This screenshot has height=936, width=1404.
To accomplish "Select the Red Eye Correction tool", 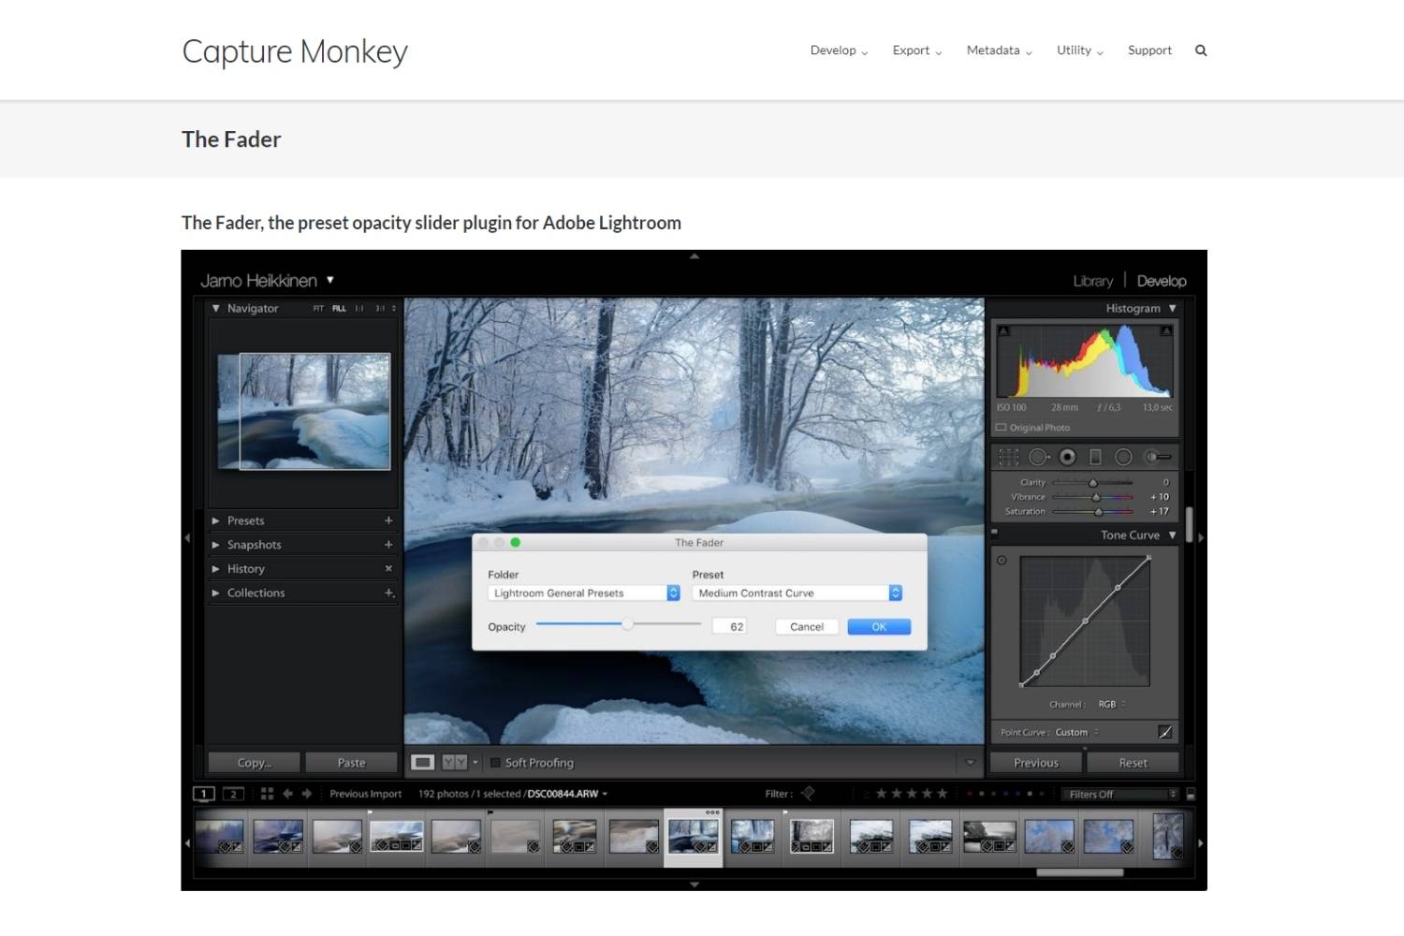I will (1067, 457).
